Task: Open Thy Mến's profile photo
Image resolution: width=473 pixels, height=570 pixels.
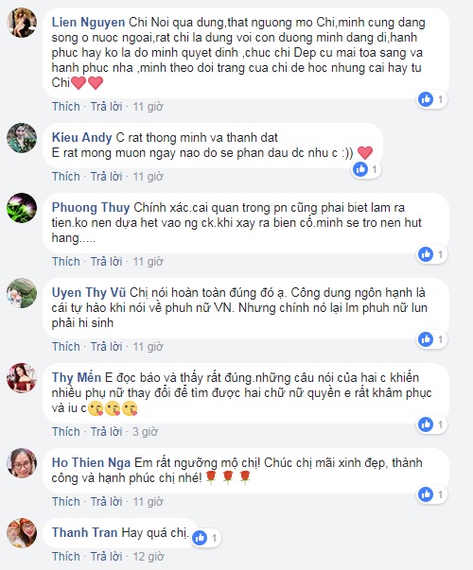Action: point(22,378)
